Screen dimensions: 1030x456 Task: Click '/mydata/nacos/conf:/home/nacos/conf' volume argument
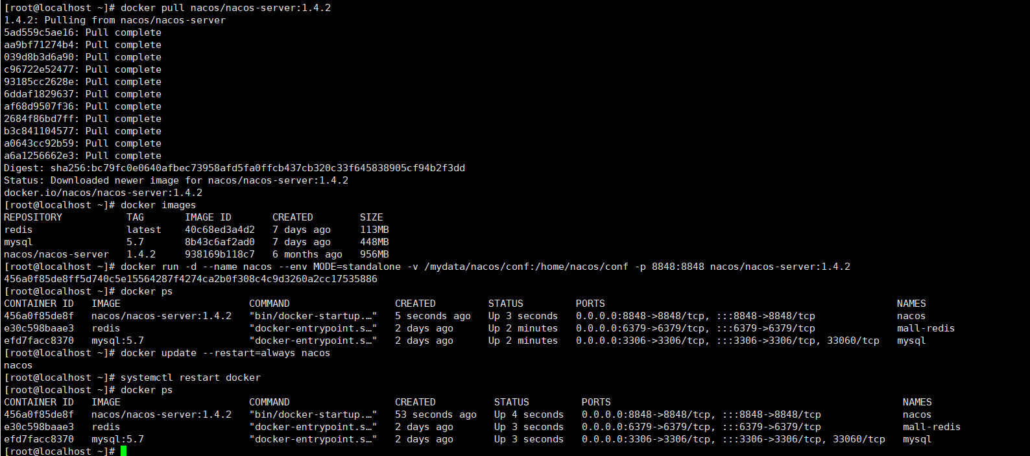[x=526, y=267]
